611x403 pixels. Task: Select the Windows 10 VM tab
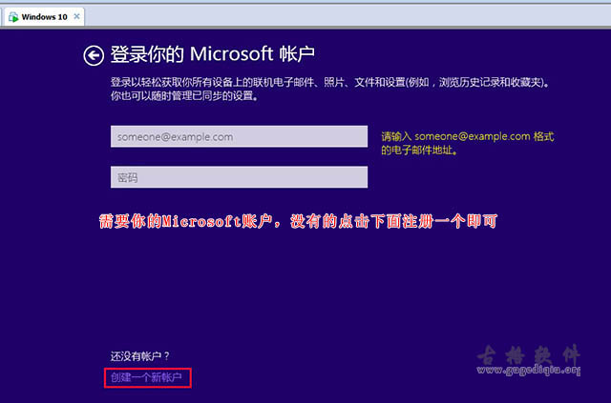pyautogui.click(x=43, y=17)
